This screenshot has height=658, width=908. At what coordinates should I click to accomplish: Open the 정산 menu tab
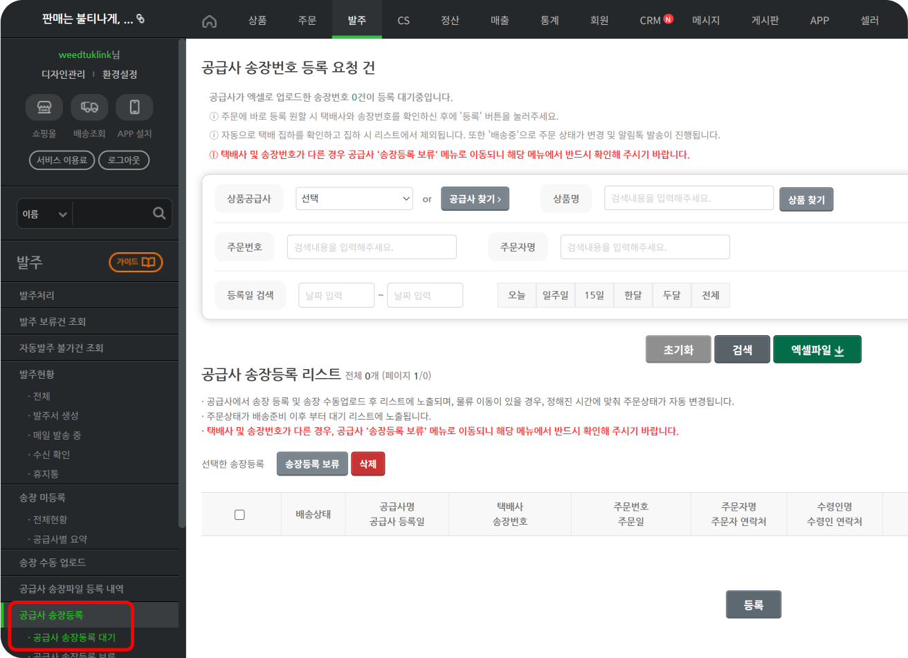[x=450, y=21]
